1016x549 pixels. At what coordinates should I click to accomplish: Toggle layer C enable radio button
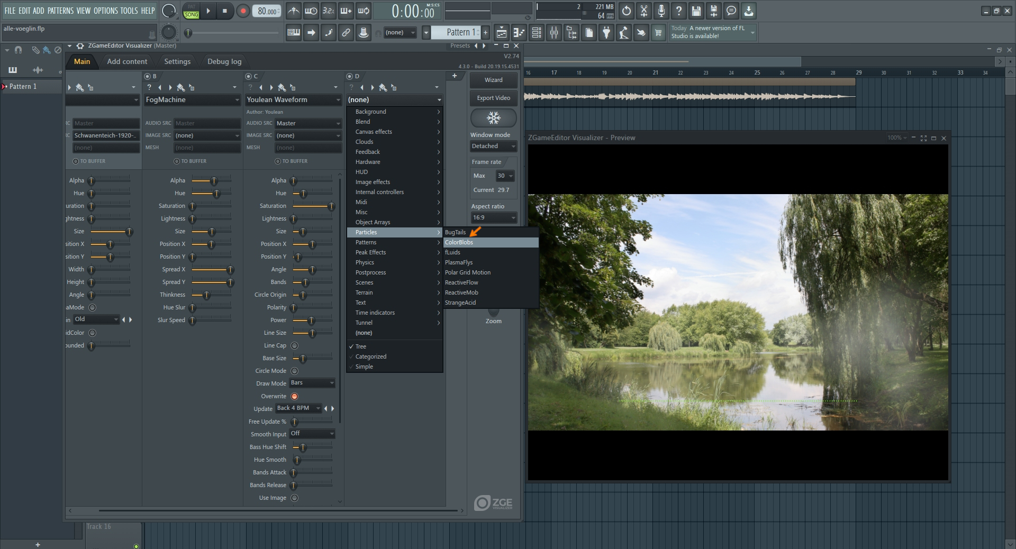tap(249, 76)
